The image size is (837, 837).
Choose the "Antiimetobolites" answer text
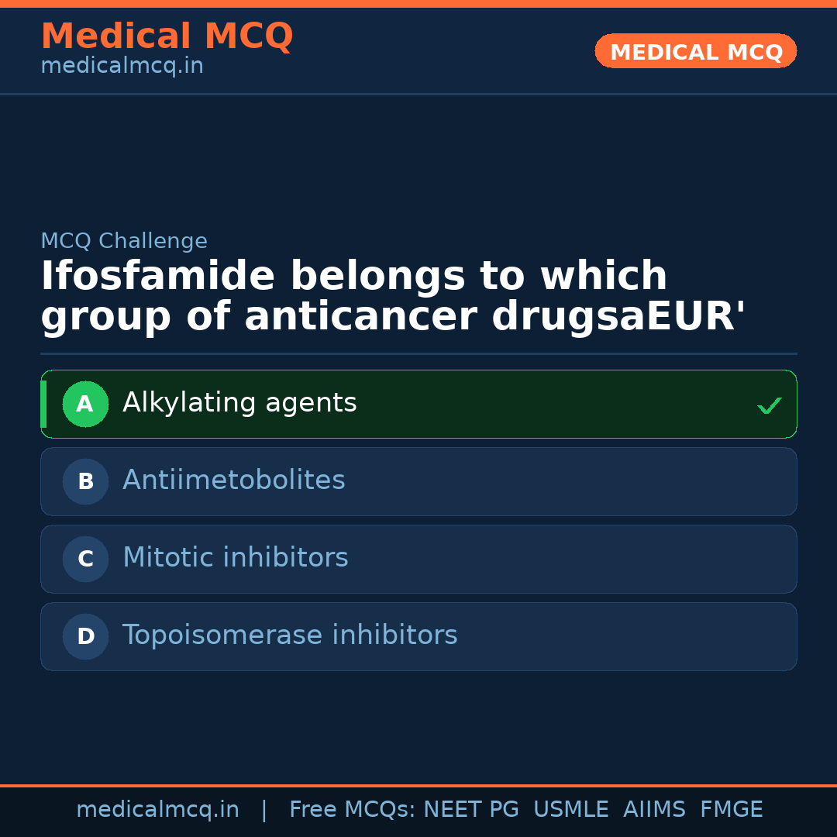pos(233,480)
